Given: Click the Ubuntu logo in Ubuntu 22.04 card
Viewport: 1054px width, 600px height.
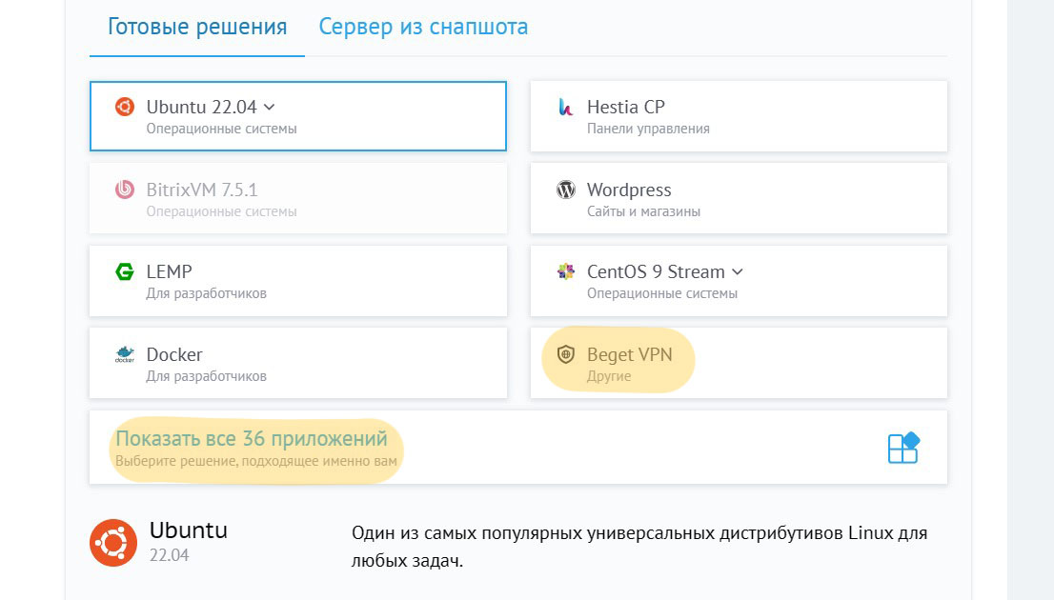Looking at the screenshot, I should pyautogui.click(x=124, y=107).
